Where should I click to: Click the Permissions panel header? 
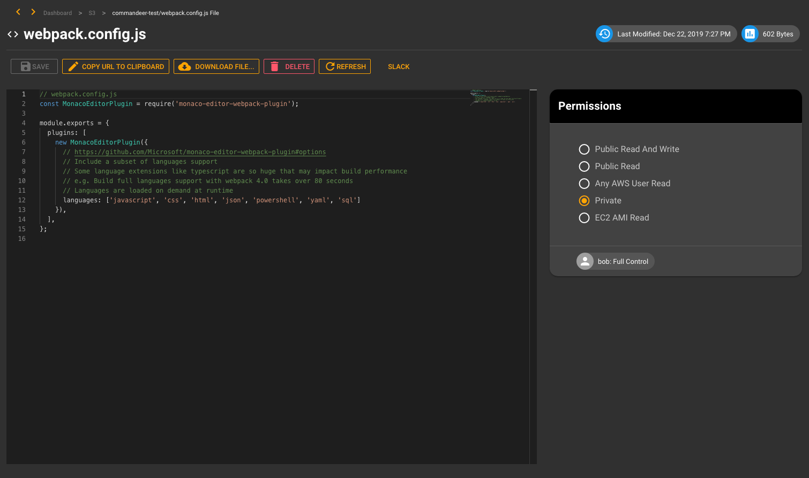676,106
